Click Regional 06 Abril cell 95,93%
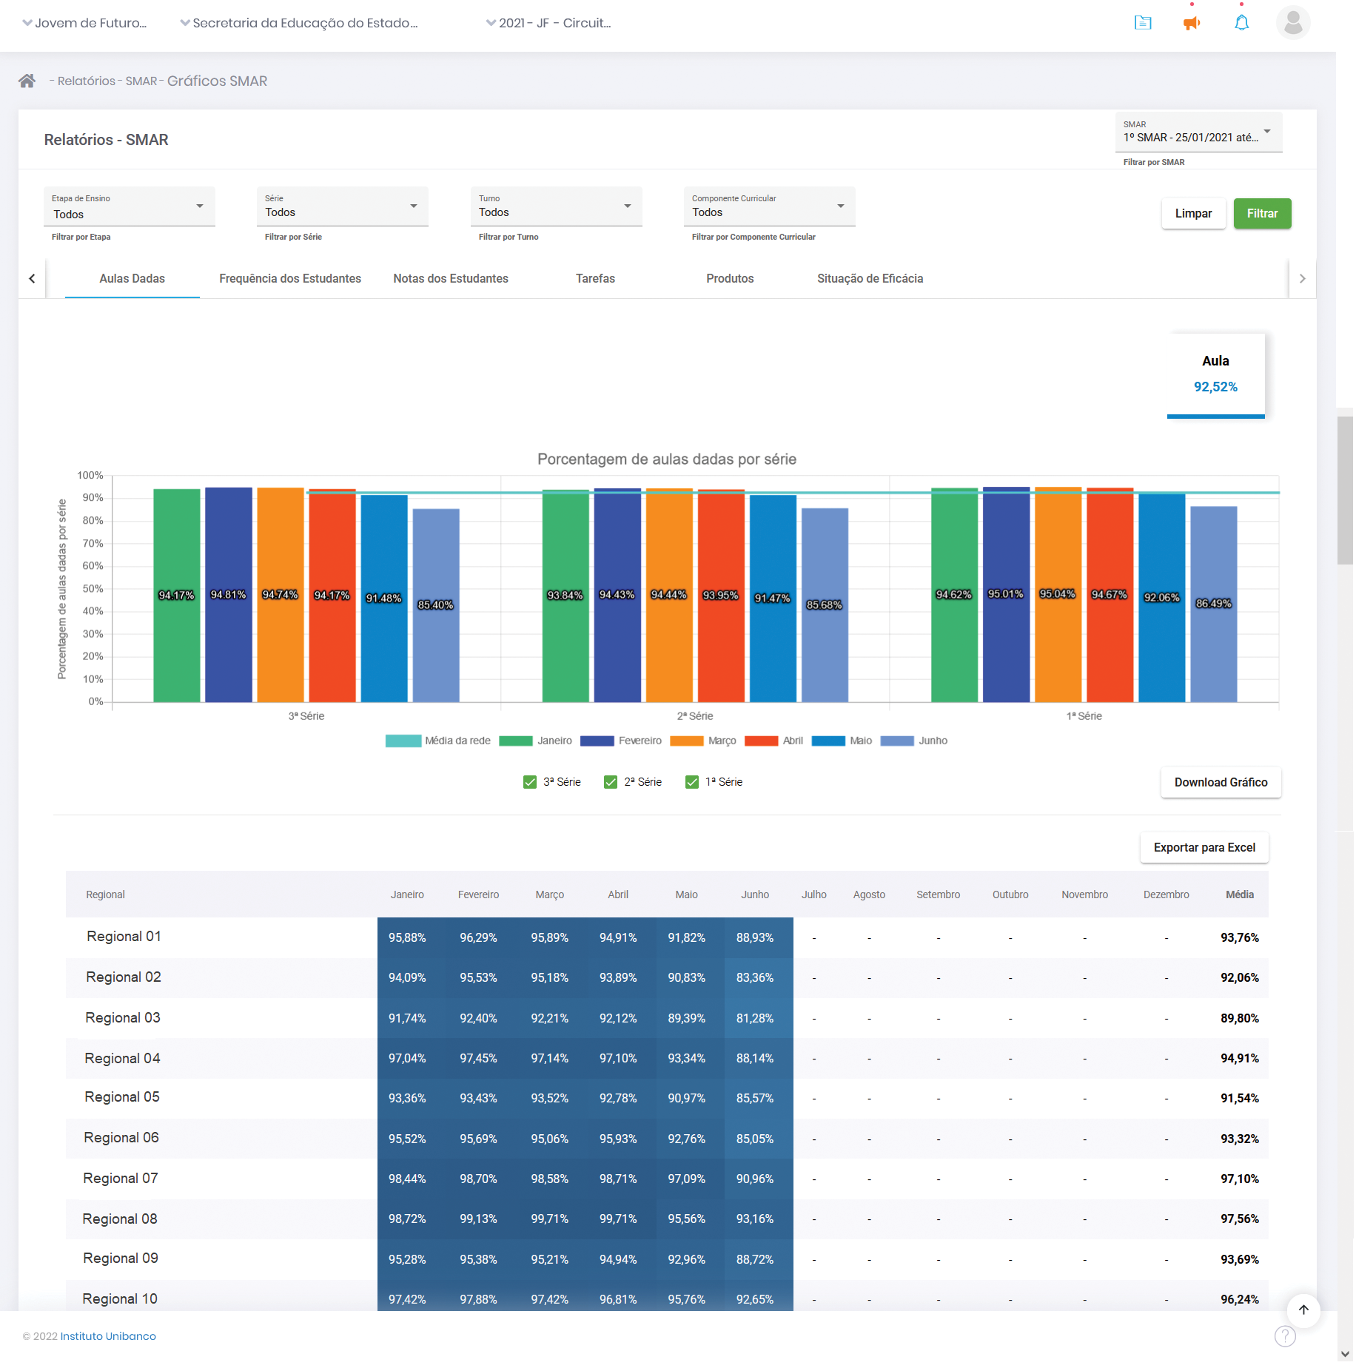This screenshot has height=1368, width=1356. click(x=618, y=1139)
